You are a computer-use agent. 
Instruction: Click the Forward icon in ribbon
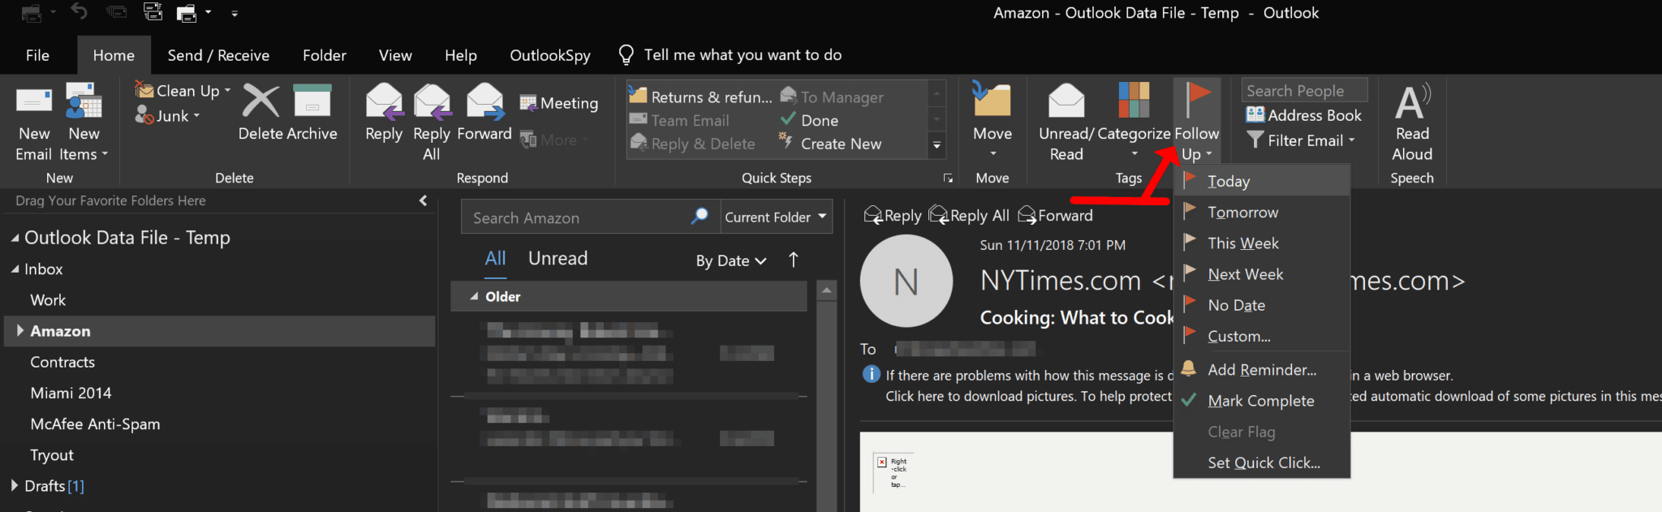point(484,101)
